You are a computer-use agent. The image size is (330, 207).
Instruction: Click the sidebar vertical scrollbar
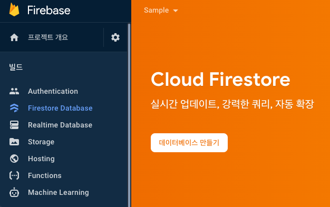click(129, 115)
